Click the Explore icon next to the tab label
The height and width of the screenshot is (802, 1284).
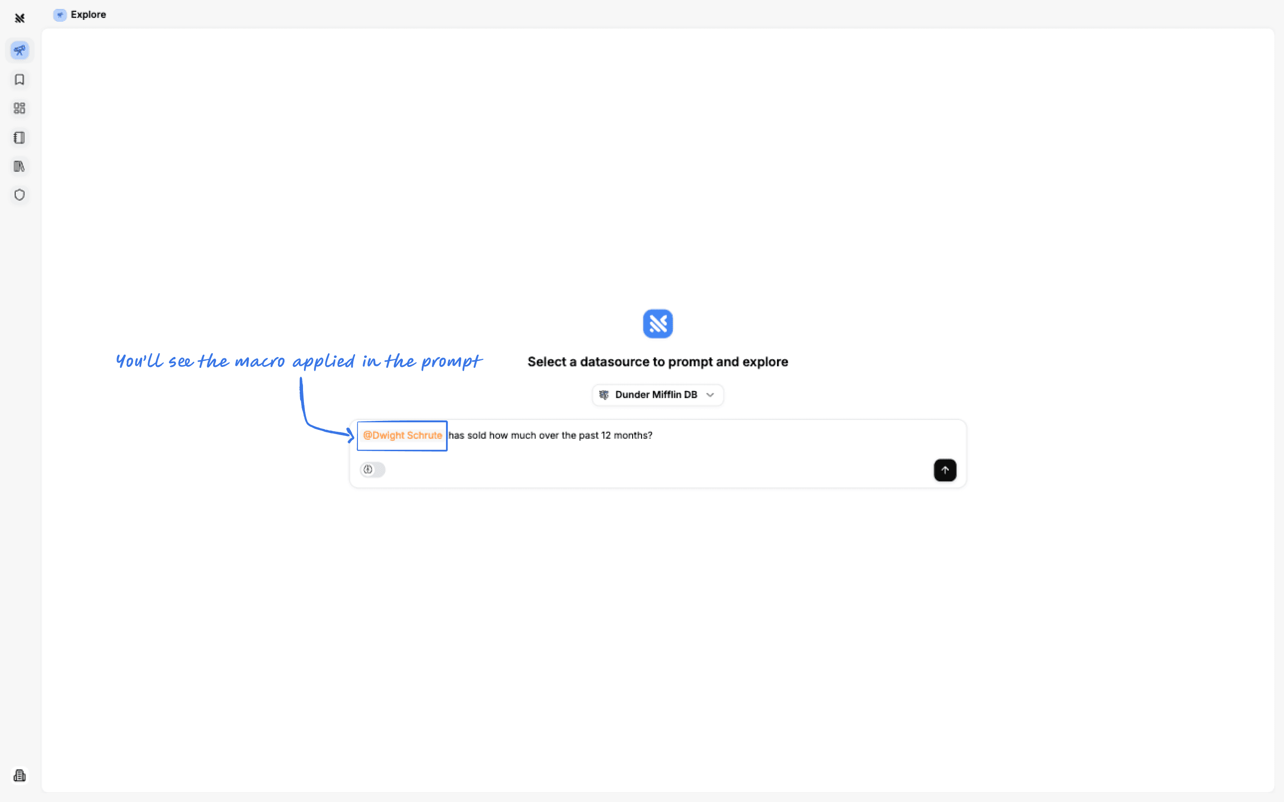59,15
